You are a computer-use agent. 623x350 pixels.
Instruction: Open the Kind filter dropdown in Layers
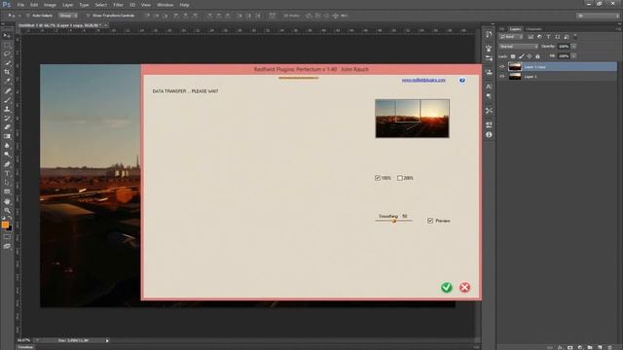[x=512, y=37]
